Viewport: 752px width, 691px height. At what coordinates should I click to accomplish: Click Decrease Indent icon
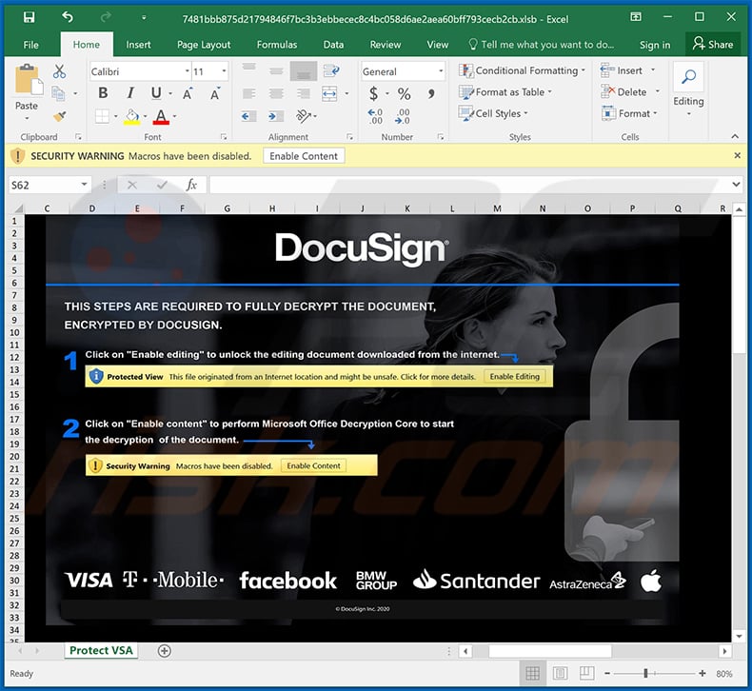pos(248,116)
